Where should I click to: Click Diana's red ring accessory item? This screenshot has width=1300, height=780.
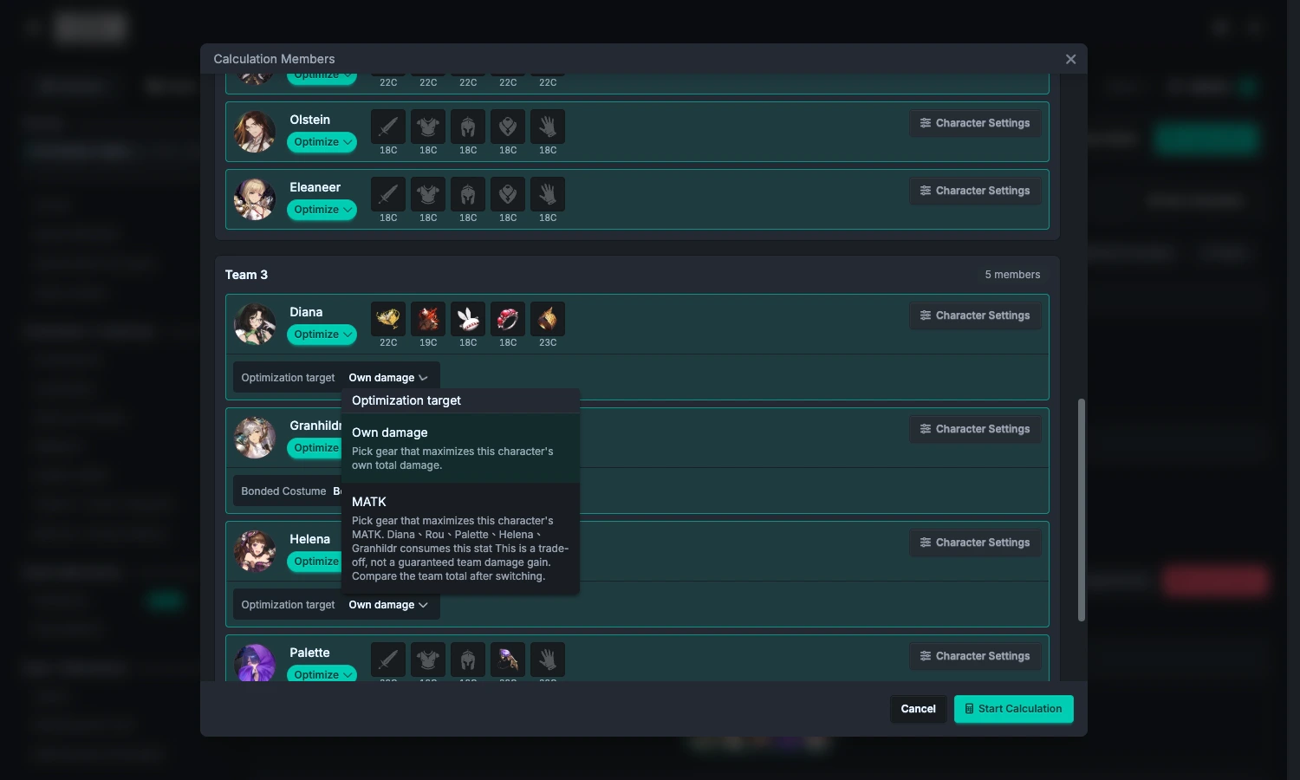pyautogui.click(x=508, y=319)
